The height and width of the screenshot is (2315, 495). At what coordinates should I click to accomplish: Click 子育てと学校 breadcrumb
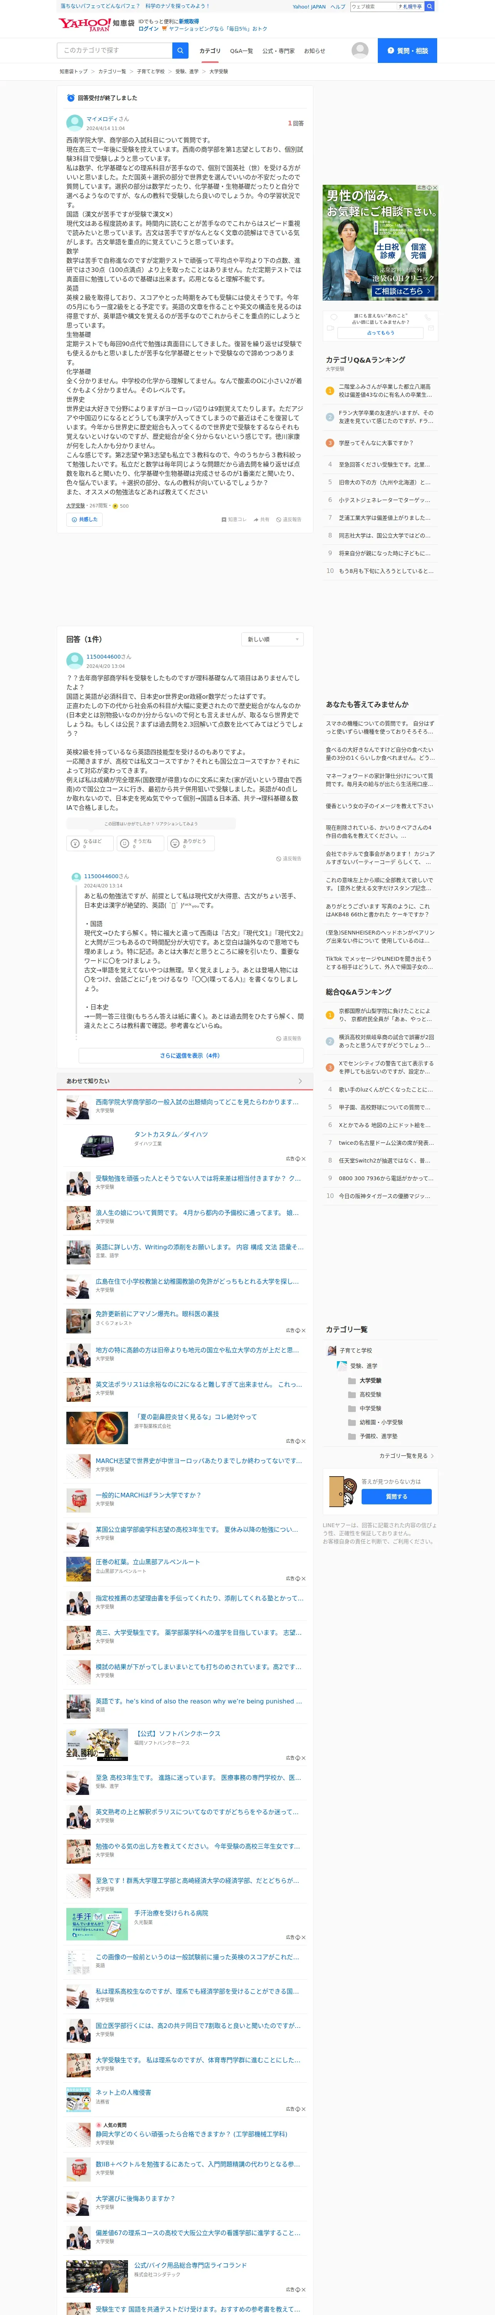pyautogui.click(x=150, y=71)
